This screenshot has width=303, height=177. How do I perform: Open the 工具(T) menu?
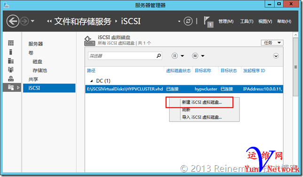click(x=247, y=21)
